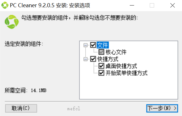Collapse the 文件 tree node
The width and height of the screenshot is (182, 116).
[86, 45]
